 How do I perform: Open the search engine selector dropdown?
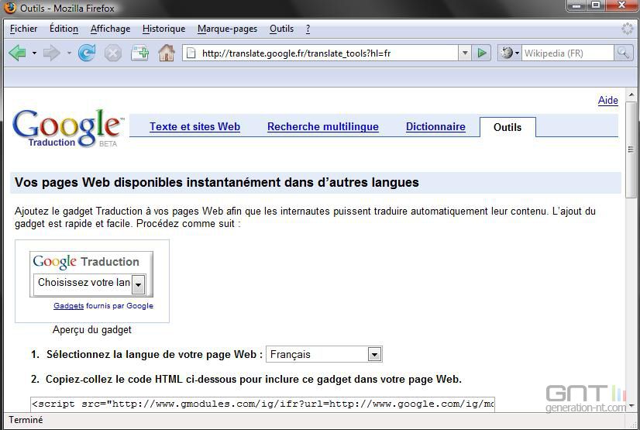tap(509, 53)
